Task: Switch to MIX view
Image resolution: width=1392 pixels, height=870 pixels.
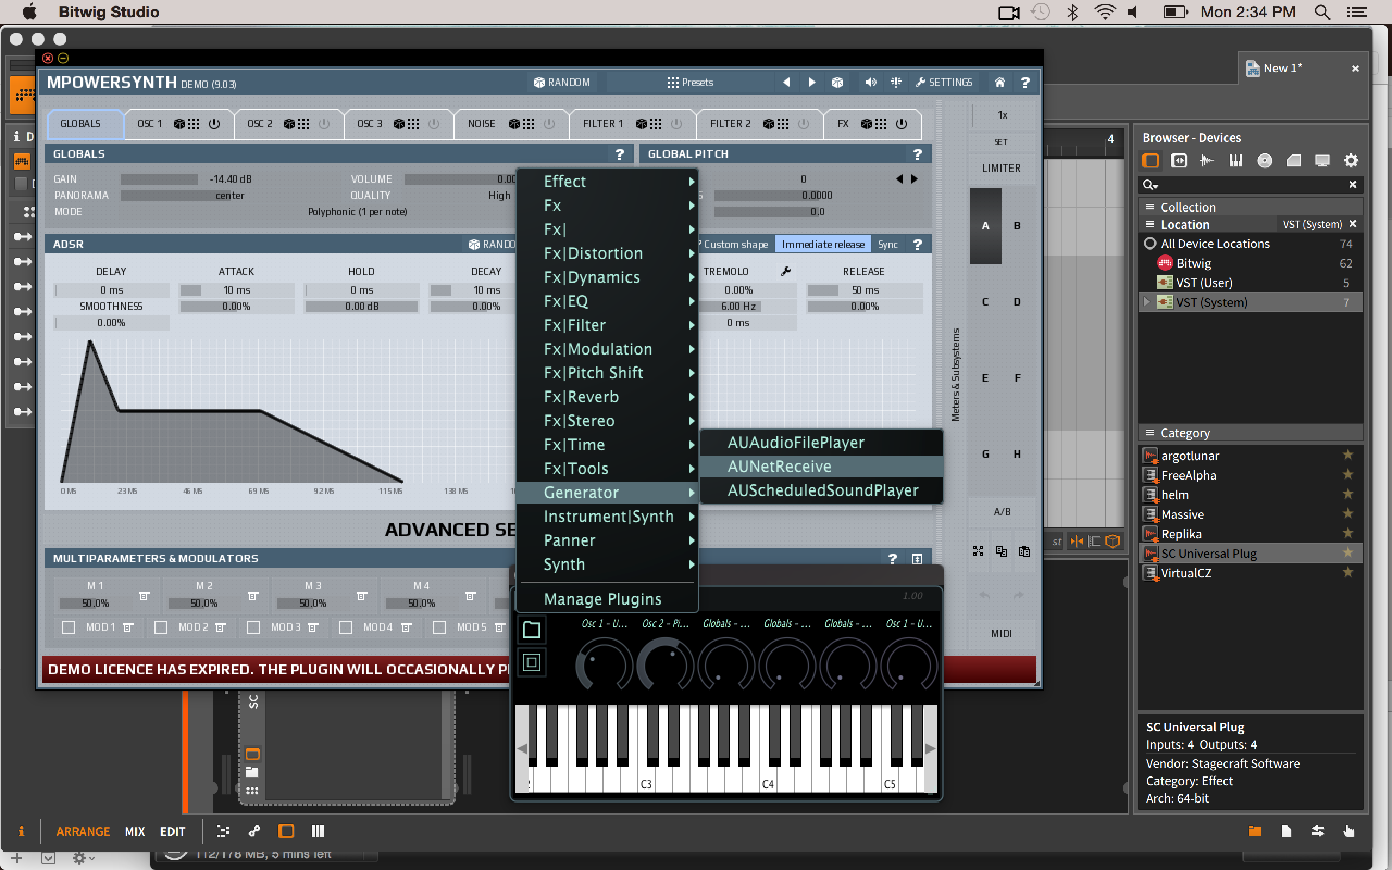Action: coord(135,831)
